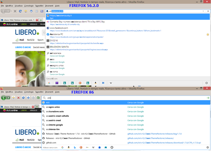This screenshot has height=151, width=211.
Task: Open search settings gear, Firefox 86
Action: click(x=208, y=147)
